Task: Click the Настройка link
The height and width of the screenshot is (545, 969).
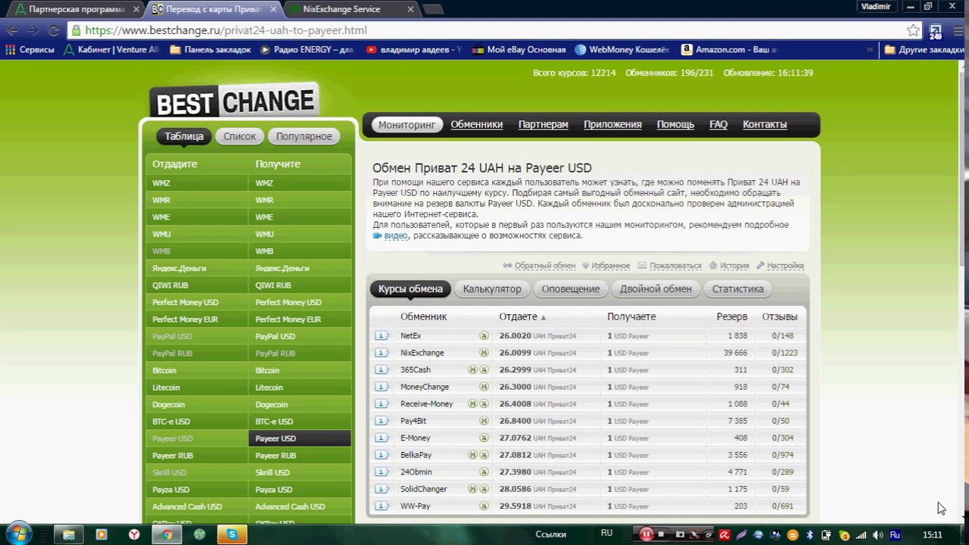Action: [785, 266]
